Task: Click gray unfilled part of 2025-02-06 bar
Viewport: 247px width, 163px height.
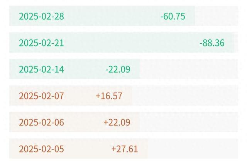Action: coord(189,122)
